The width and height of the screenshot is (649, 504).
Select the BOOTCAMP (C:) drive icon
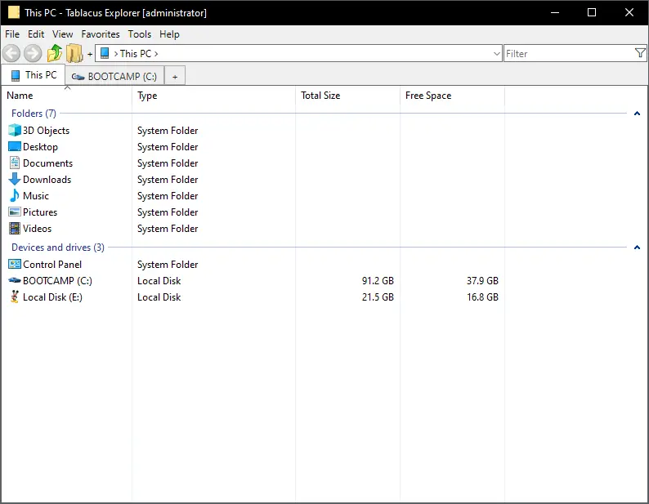click(x=15, y=280)
